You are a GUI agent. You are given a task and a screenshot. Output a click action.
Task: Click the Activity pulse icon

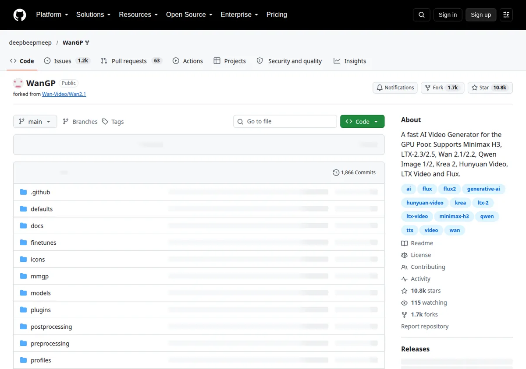(404, 279)
